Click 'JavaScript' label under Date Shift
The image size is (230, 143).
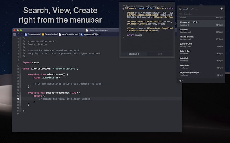click(183, 61)
